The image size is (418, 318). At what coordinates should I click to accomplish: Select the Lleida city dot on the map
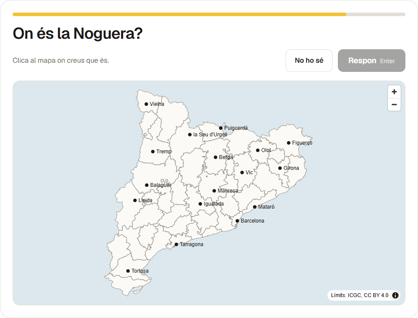[x=135, y=200]
